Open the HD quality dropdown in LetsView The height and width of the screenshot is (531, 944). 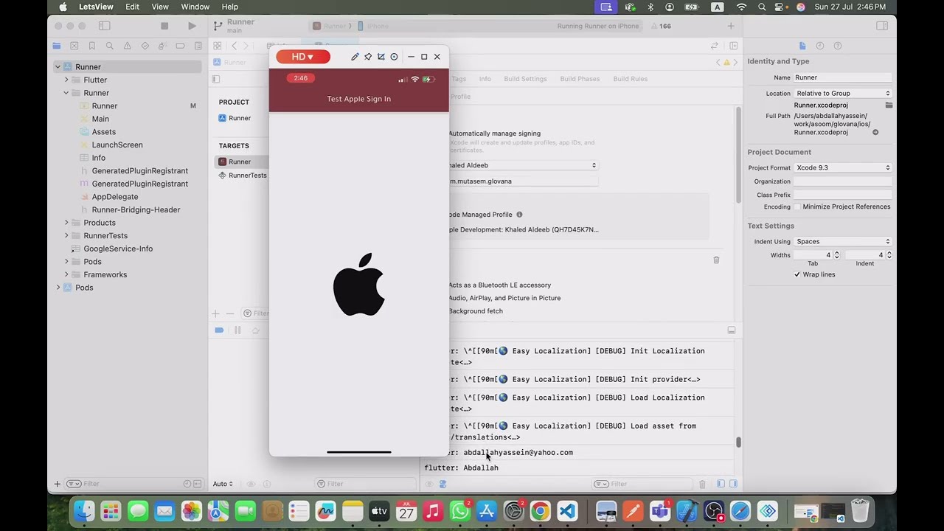[x=303, y=57]
